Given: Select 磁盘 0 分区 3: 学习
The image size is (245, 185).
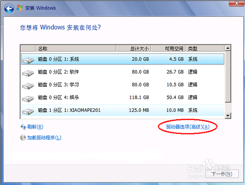Looking at the screenshot, I should click(x=122, y=85).
